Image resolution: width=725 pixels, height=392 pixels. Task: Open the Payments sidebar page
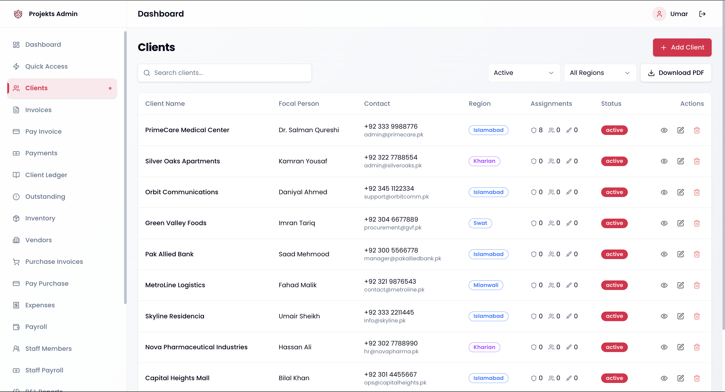tap(62, 153)
